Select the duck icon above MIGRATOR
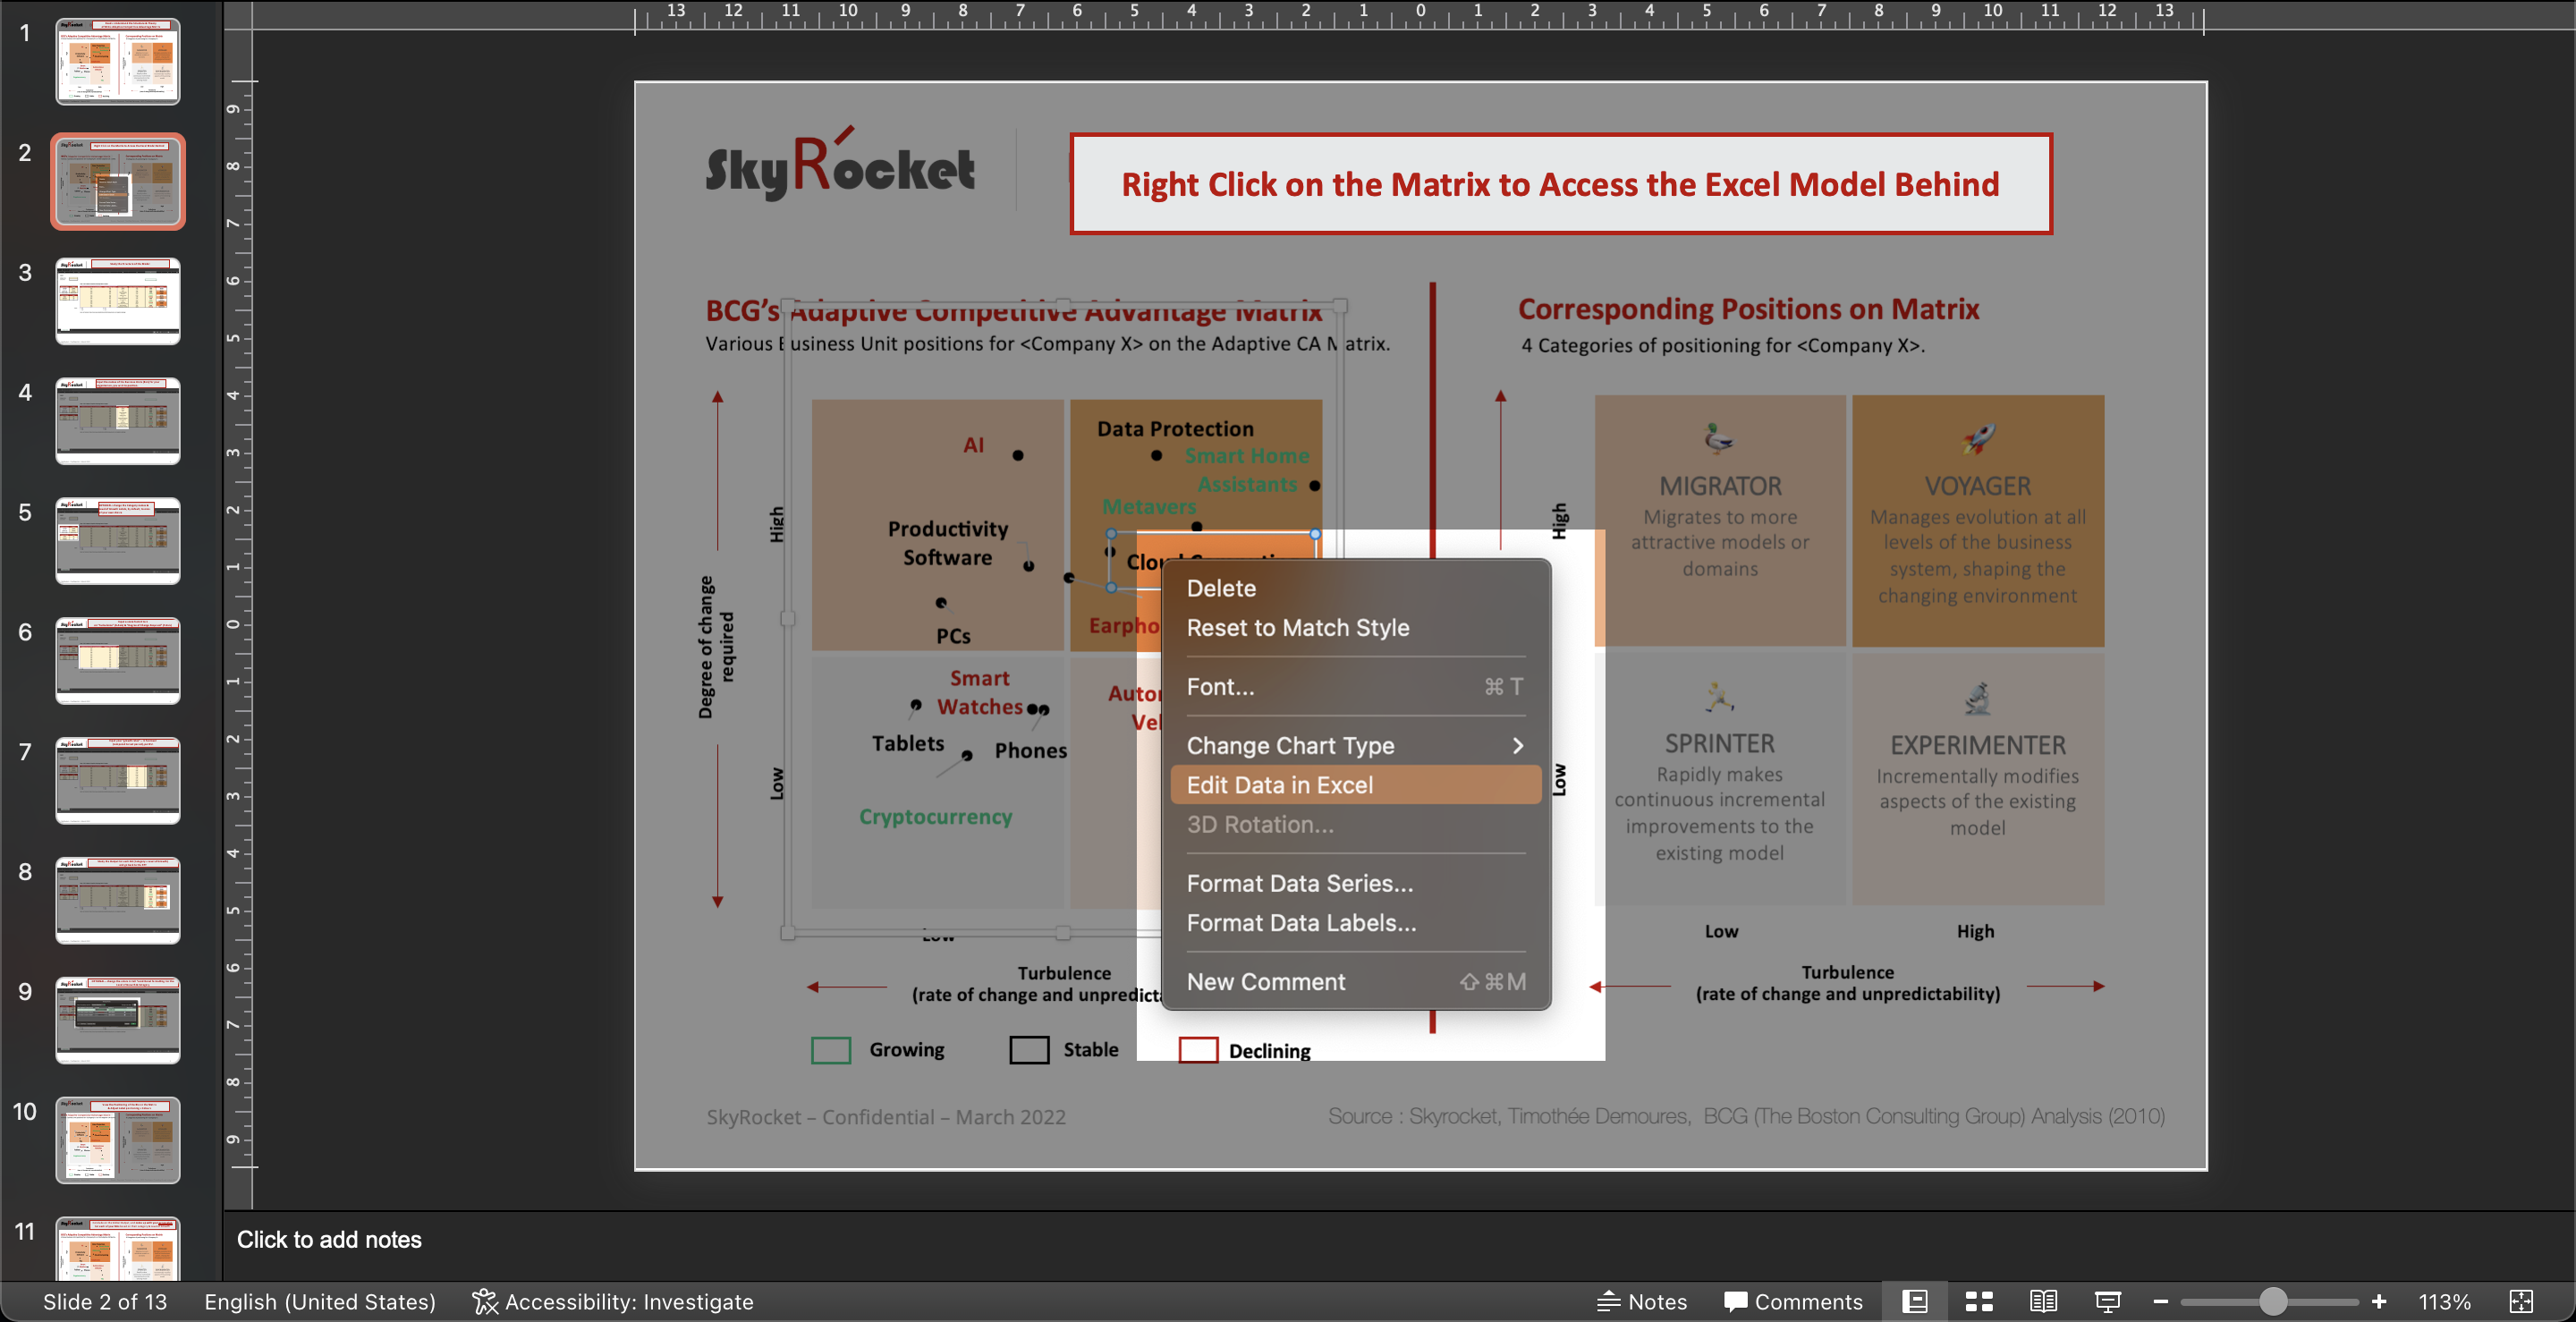The width and height of the screenshot is (2576, 1322). [1719, 438]
